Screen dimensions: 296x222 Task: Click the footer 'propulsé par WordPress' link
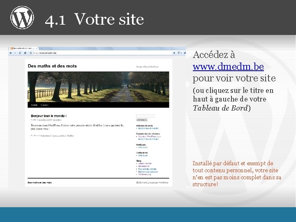[x=152, y=183]
